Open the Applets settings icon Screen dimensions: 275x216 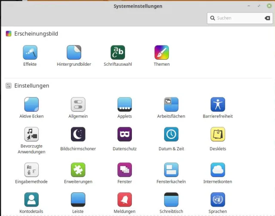(x=125, y=104)
